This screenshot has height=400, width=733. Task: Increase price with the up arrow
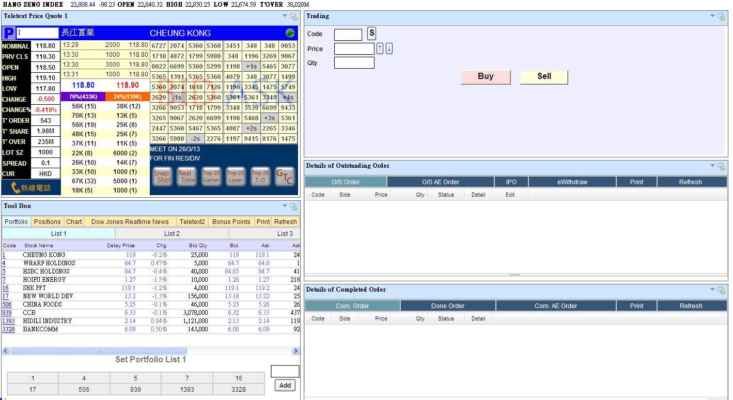pos(380,49)
